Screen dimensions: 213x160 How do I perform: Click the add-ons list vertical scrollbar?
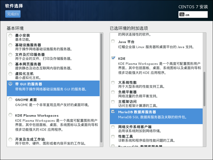(204, 89)
